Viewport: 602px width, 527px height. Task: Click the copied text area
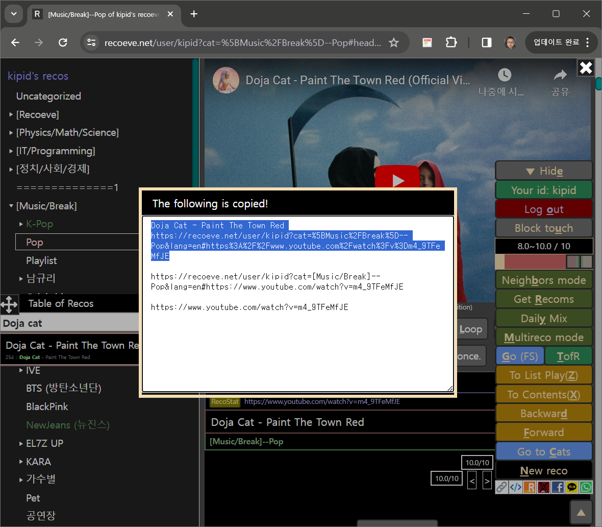point(297,304)
